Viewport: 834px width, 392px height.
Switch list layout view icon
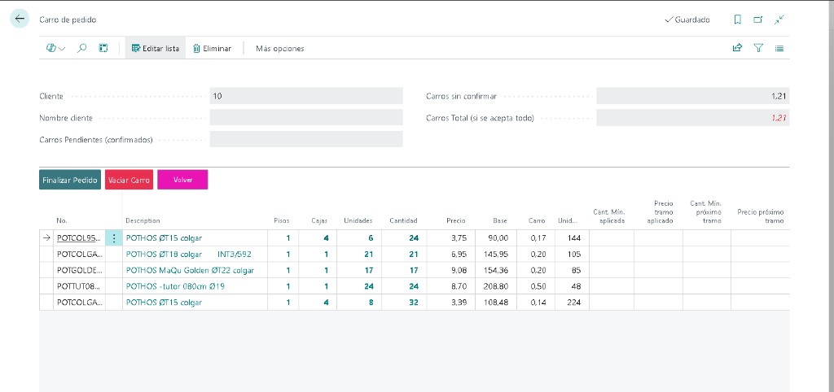(779, 48)
